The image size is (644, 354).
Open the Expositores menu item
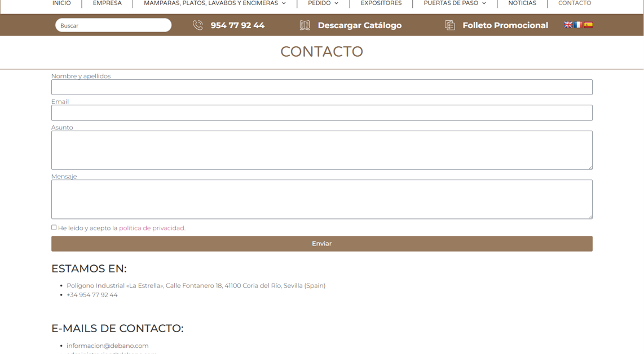(381, 3)
